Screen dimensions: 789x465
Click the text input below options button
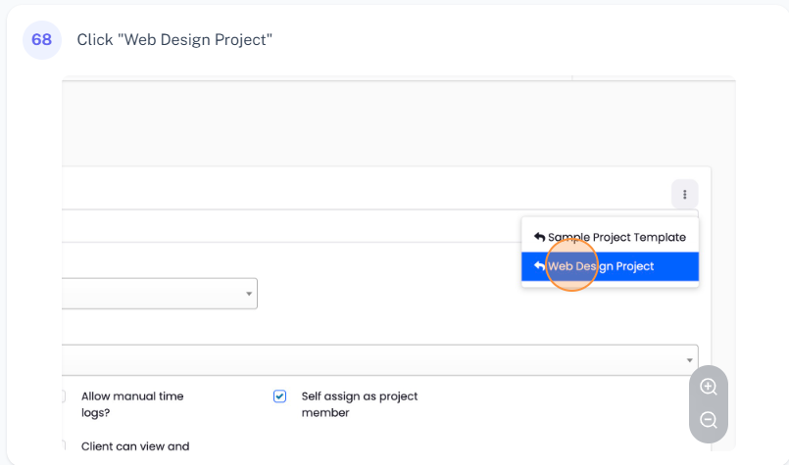pyautogui.click(x=294, y=226)
